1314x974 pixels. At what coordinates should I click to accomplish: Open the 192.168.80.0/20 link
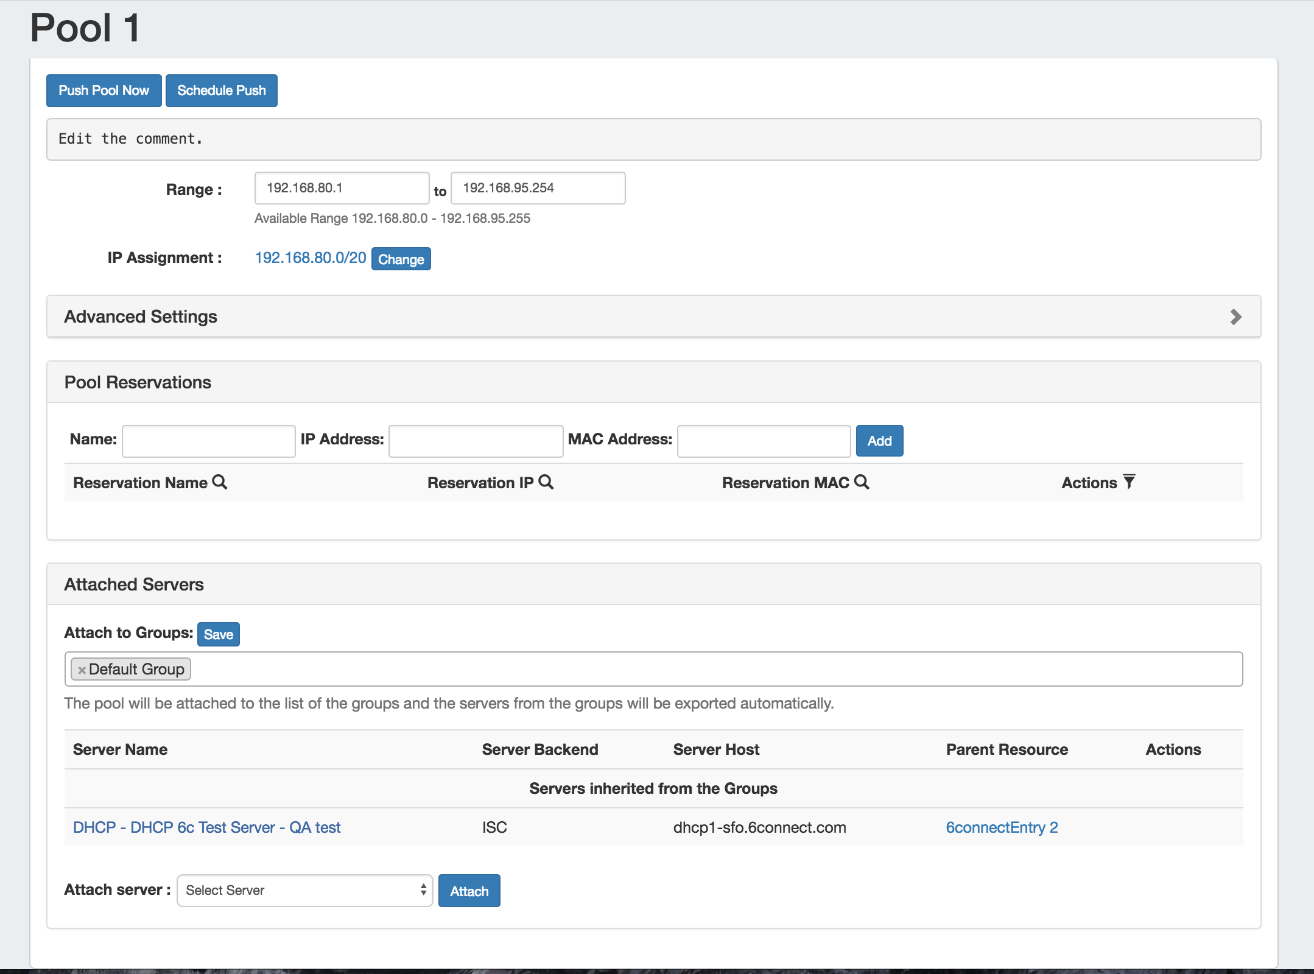pos(310,258)
